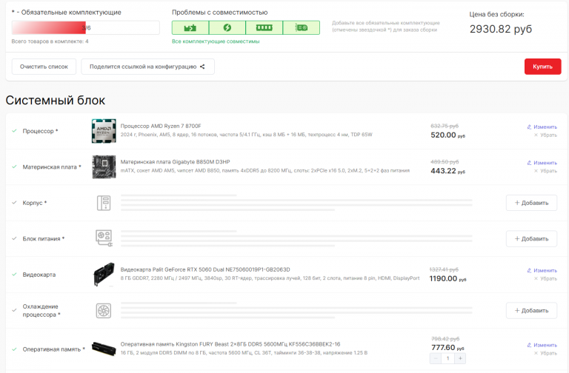
Task: Open the AMD Ryzen 7 8700F thumbnail
Action: tap(104, 131)
